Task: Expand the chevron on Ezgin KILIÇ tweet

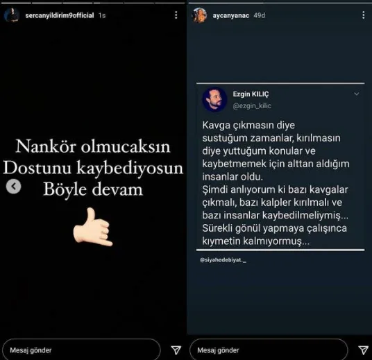Action: click(x=356, y=94)
